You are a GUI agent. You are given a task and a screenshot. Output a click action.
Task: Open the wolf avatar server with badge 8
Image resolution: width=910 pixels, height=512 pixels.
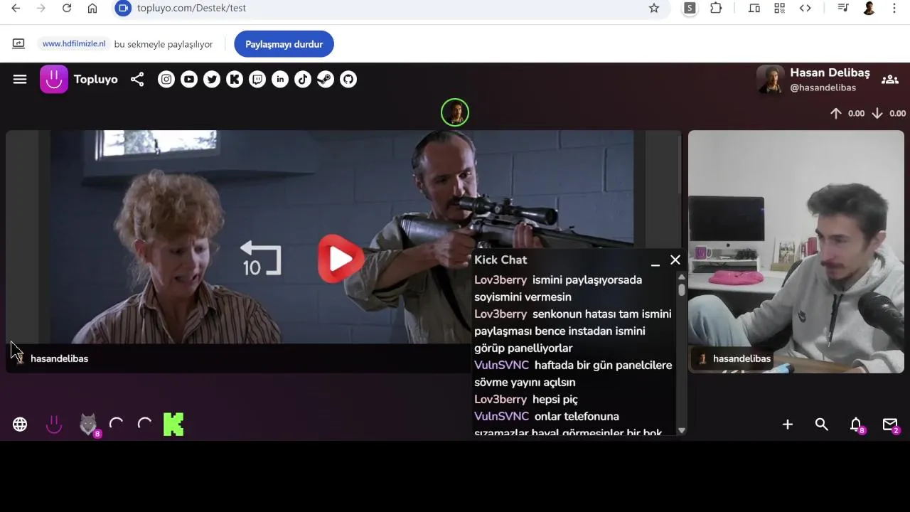[x=88, y=425]
